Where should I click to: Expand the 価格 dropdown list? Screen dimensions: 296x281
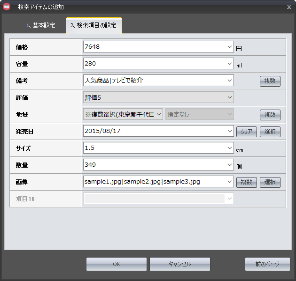click(x=229, y=47)
